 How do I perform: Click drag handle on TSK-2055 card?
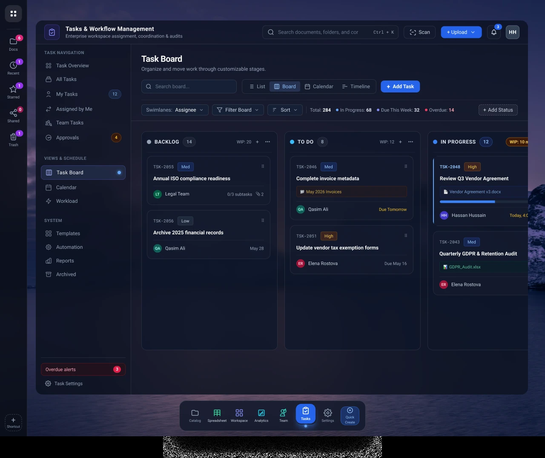point(263,166)
